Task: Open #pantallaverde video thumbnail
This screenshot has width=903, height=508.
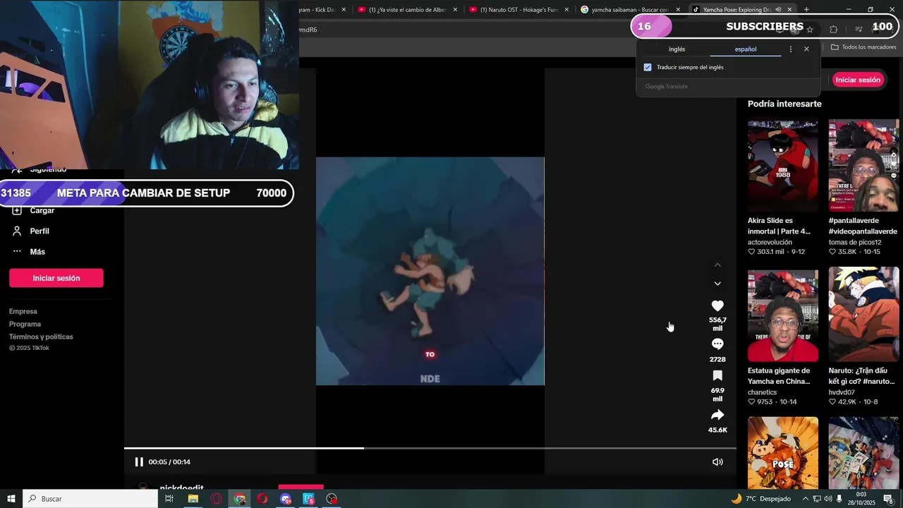Action: [x=864, y=165]
